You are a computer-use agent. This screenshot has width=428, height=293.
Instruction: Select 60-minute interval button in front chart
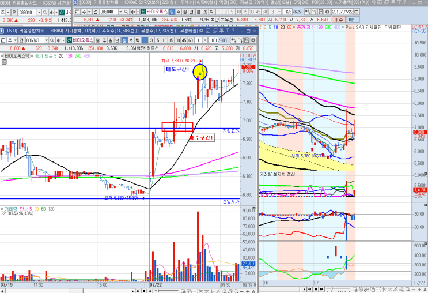coord(191,40)
